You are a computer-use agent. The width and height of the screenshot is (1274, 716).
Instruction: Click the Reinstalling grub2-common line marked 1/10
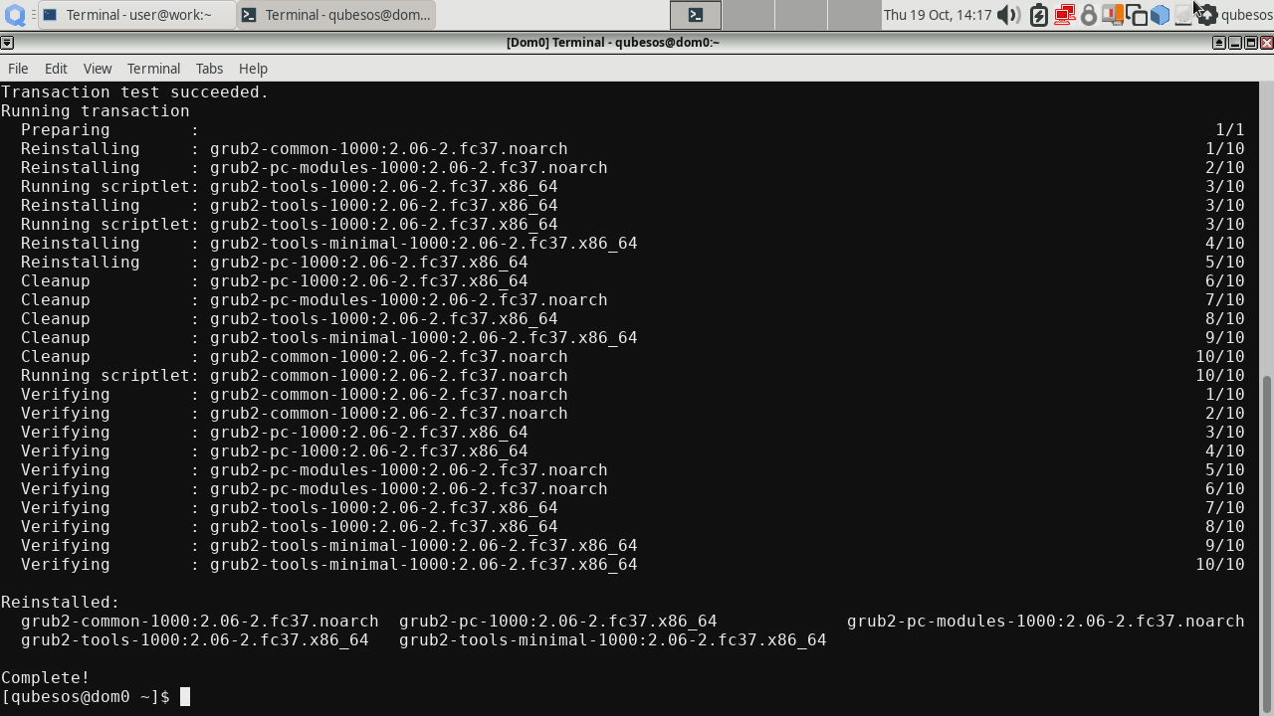(x=632, y=149)
